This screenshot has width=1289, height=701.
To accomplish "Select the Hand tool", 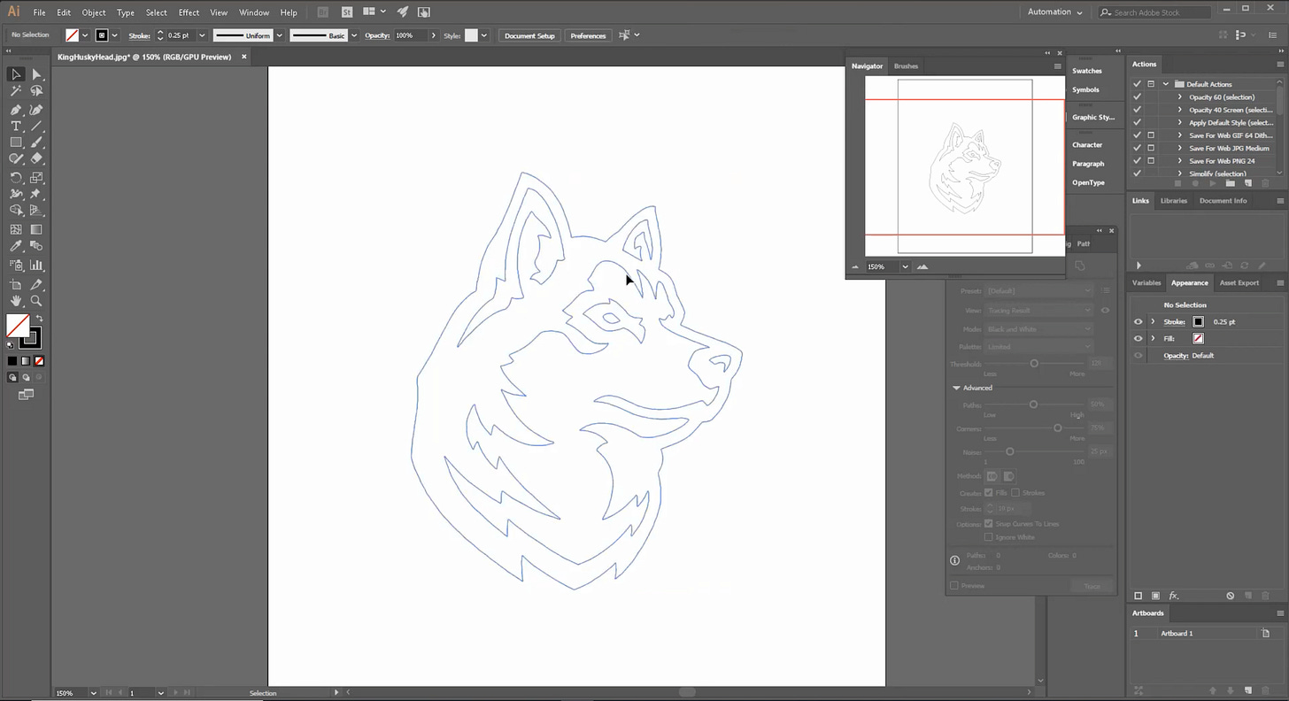I will (x=16, y=301).
